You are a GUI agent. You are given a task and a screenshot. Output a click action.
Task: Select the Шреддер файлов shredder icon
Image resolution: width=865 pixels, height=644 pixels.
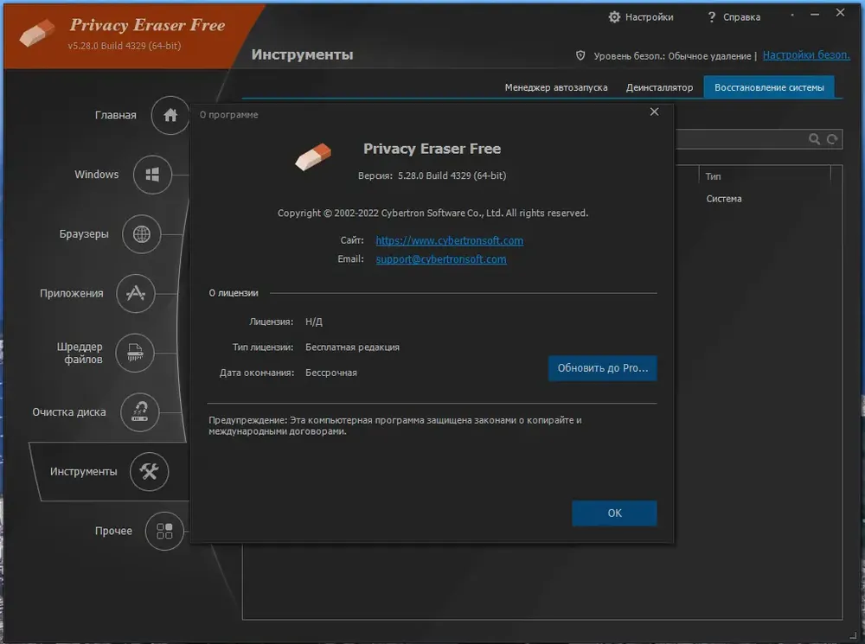point(135,353)
